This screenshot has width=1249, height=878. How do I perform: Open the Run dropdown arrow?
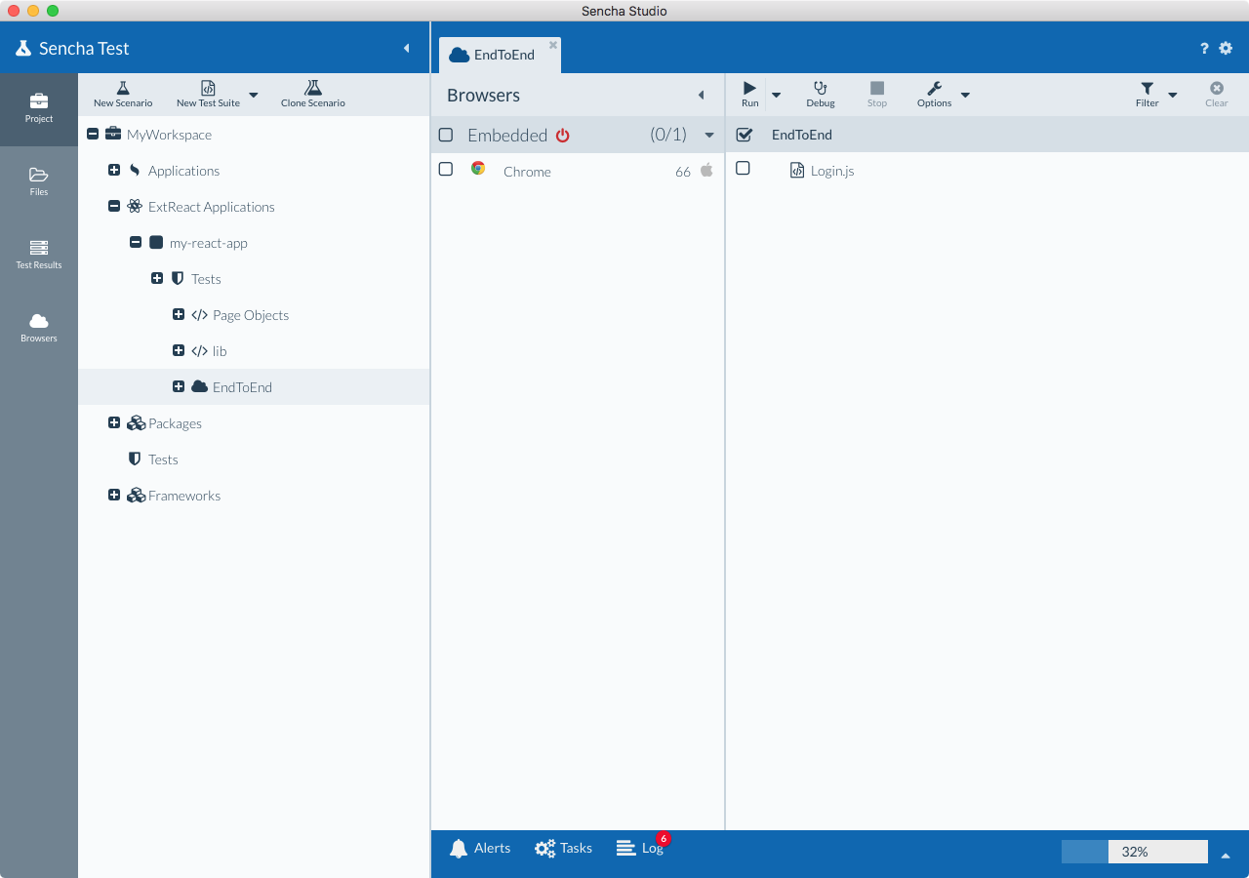tap(777, 95)
